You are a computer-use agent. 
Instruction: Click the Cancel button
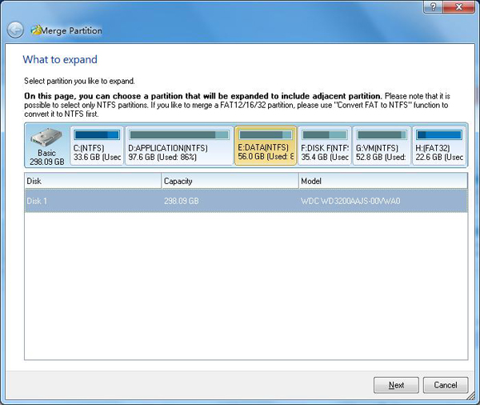coord(446,385)
